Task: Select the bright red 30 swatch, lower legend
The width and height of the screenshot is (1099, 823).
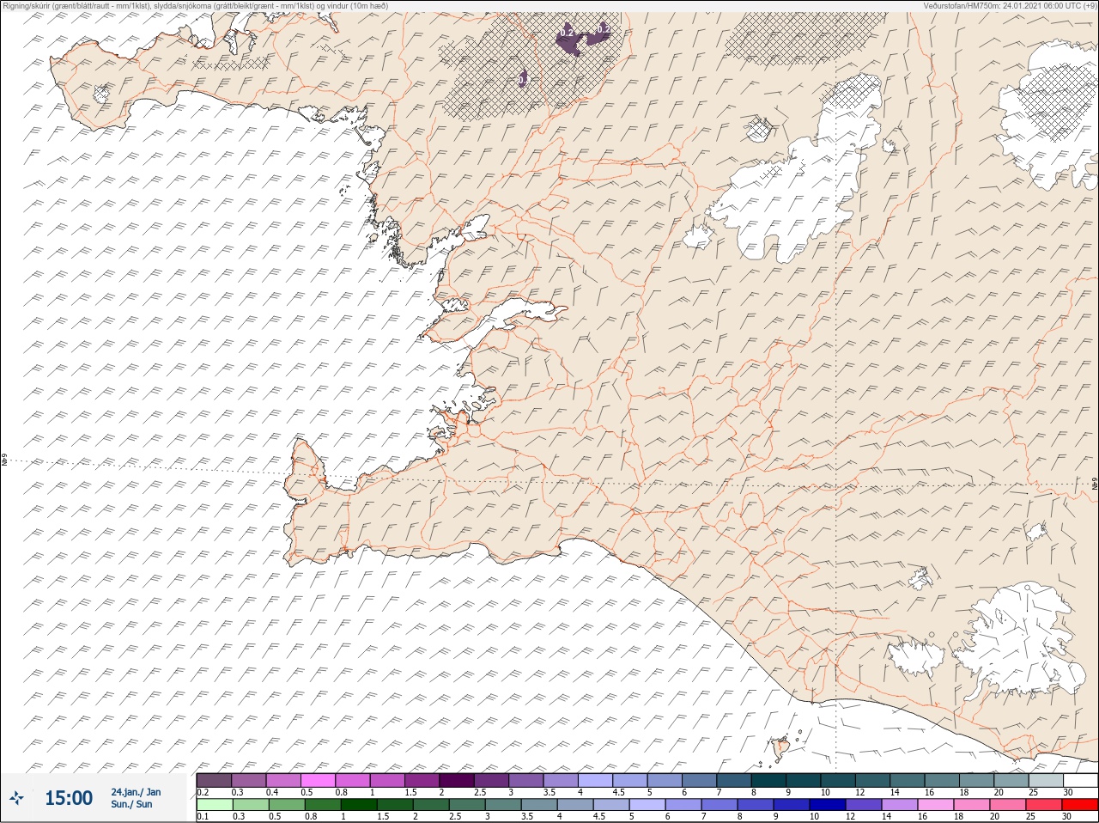Action: pyautogui.click(x=1080, y=805)
